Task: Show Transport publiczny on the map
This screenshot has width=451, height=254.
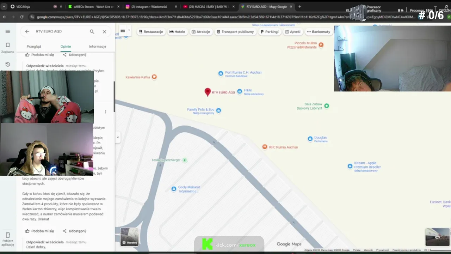Action: click(x=235, y=32)
